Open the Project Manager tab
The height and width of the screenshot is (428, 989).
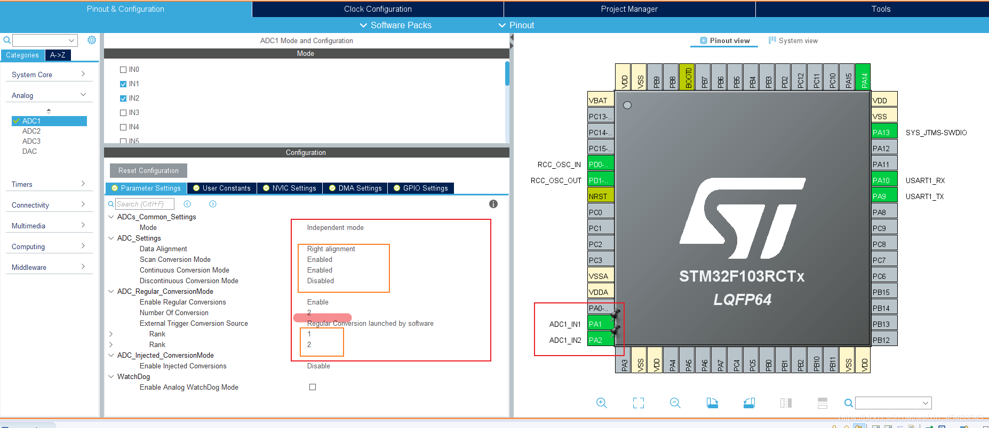pyautogui.click(x=629, y=9)
